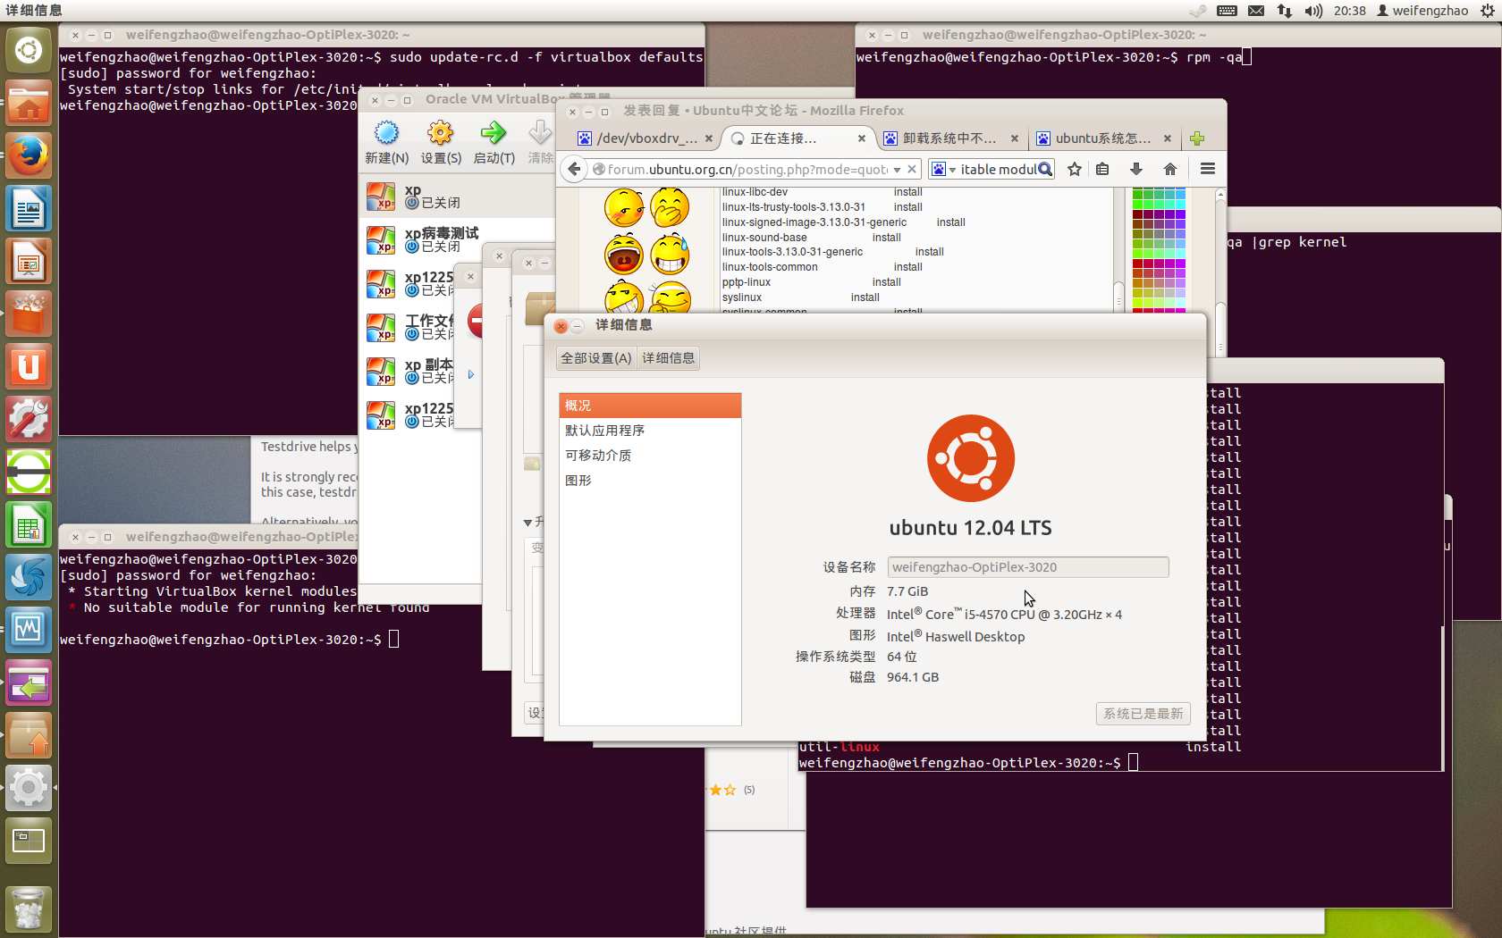Viewport: 1502px width, 938px height.
Task: Select 图形 in details sidebar
Action: [x=650, y=481]
